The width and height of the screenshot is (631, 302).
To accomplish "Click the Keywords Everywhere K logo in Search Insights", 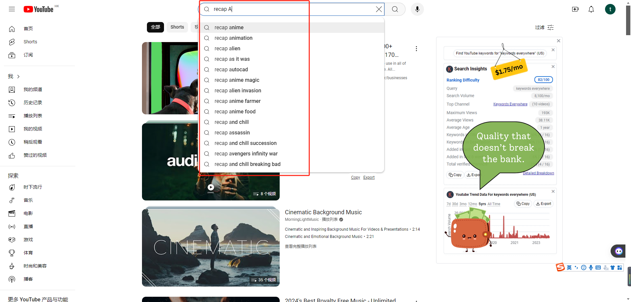I will [449, 69].
